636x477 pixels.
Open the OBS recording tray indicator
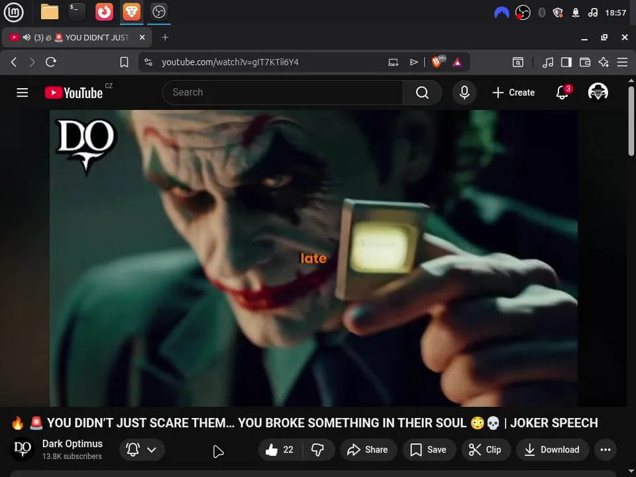pos(523,13)
